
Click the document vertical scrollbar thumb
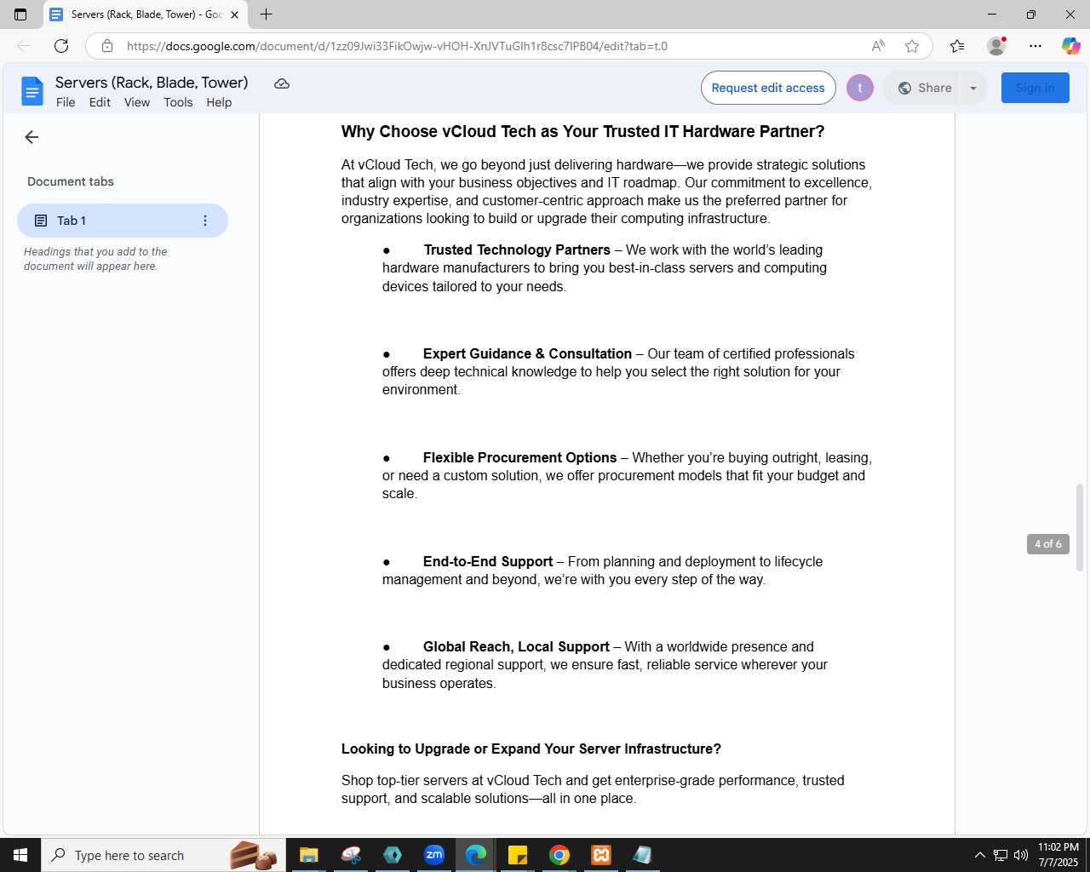click(1080, 527)
